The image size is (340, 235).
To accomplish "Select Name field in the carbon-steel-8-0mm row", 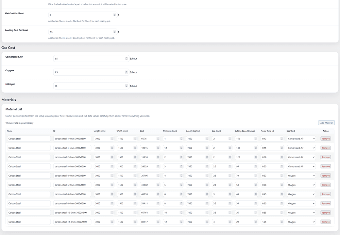I will (x=29, y=203).
